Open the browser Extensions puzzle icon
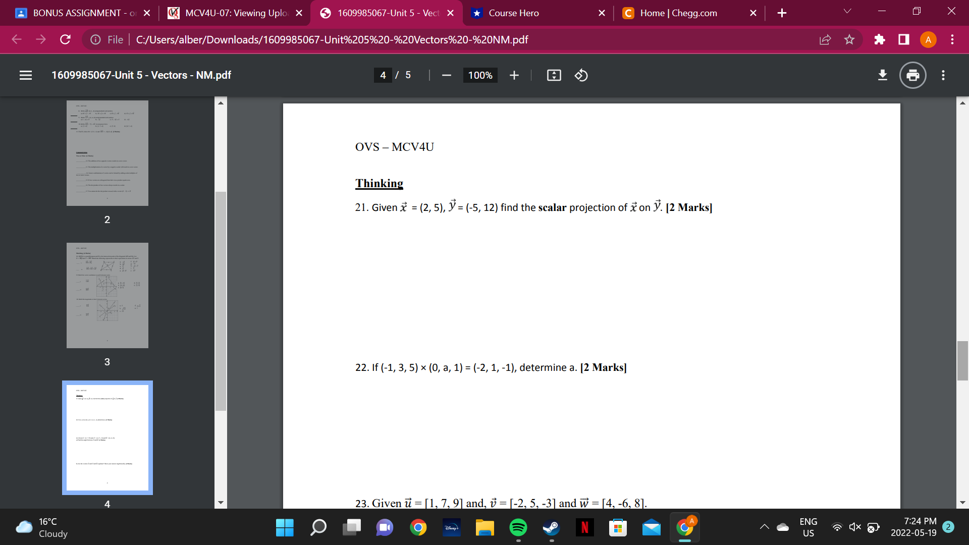969x545 pixels. click(x=880, y=39)
